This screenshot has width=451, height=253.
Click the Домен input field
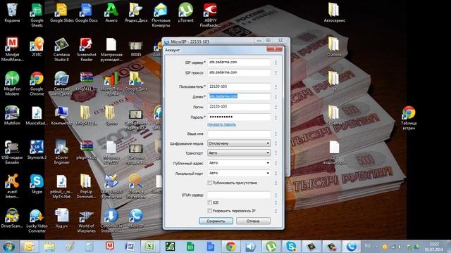(x=239, y=96)
